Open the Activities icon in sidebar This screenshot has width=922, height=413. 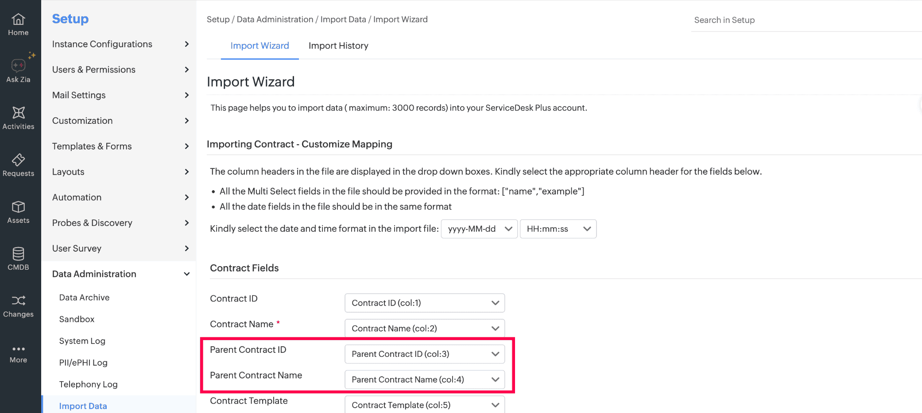tap(18, 113)
